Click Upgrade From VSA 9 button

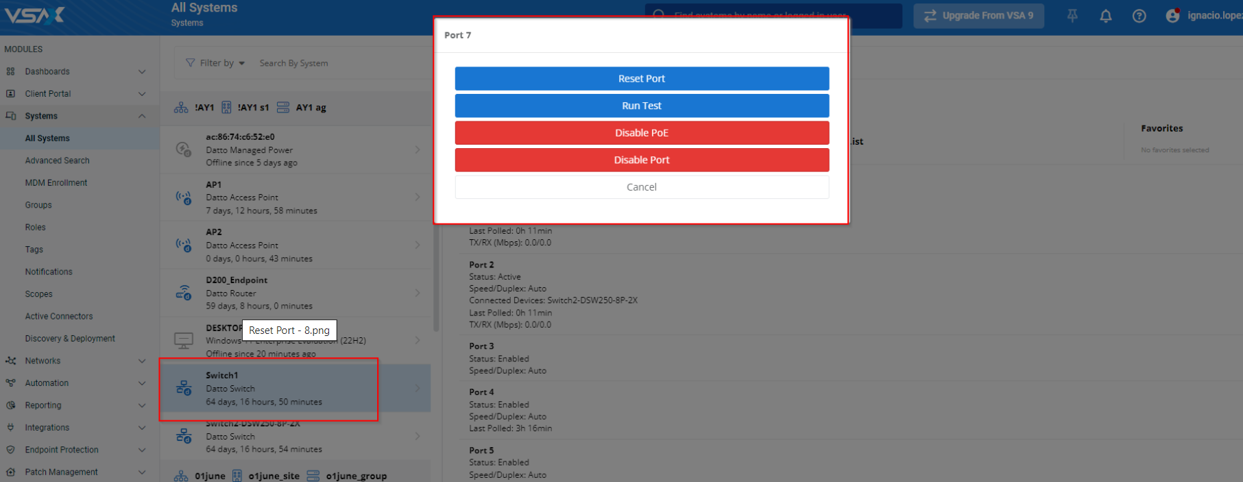coord(978,16)
